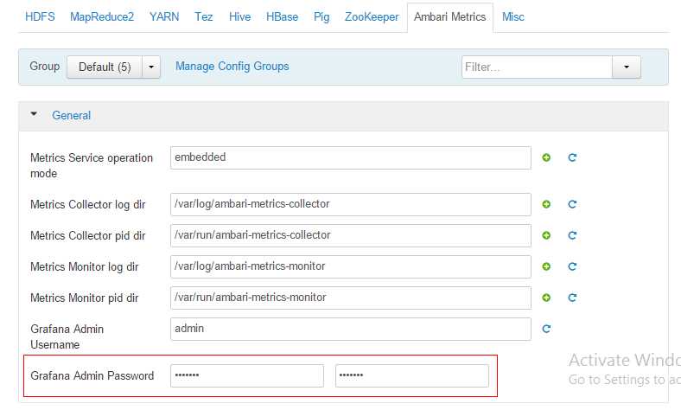Click the first Grafana Admin Password field
Viewport: 681px width, 410px height.
tap(247, 375)
